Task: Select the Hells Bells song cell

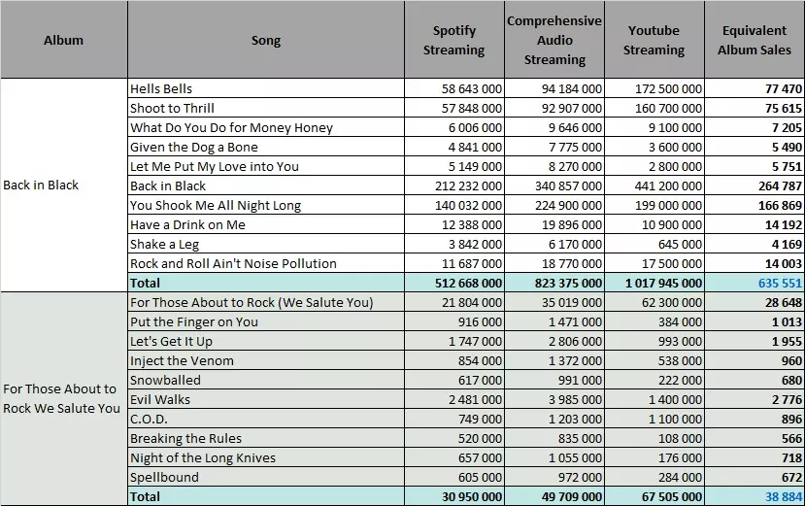Action: pos(266,89)
